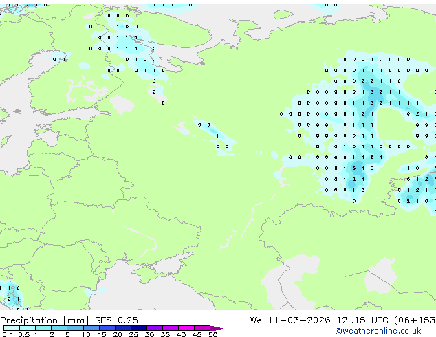Click the '20' legend scale value
Screen dimensions: 436x337
tap(118, 334)
